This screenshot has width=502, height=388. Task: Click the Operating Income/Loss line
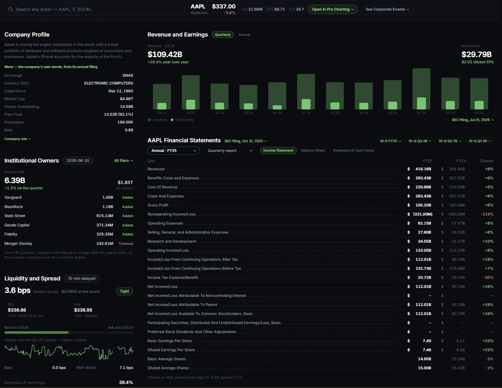[321, 250]
